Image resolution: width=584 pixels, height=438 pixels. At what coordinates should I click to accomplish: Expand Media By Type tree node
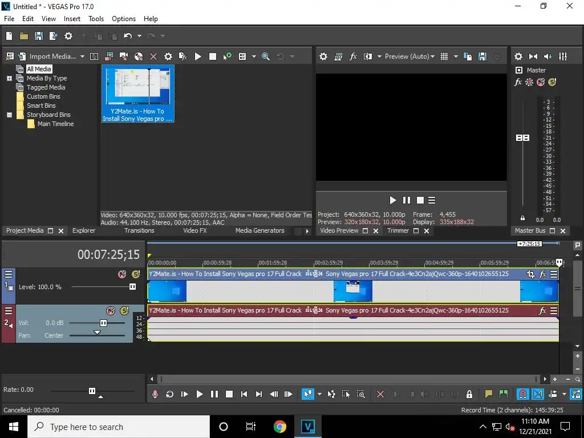[x=9, y=78]
